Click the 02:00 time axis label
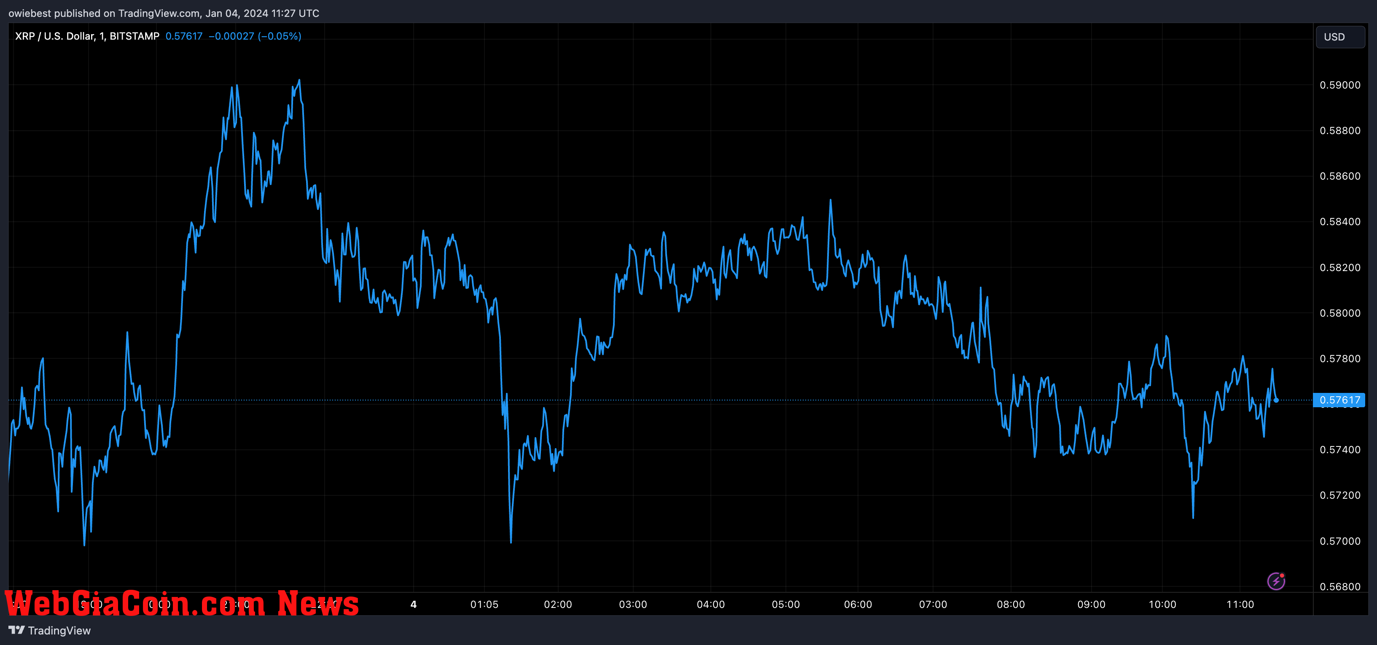This screenshot has height=645, width=1377. coord(558,605)
